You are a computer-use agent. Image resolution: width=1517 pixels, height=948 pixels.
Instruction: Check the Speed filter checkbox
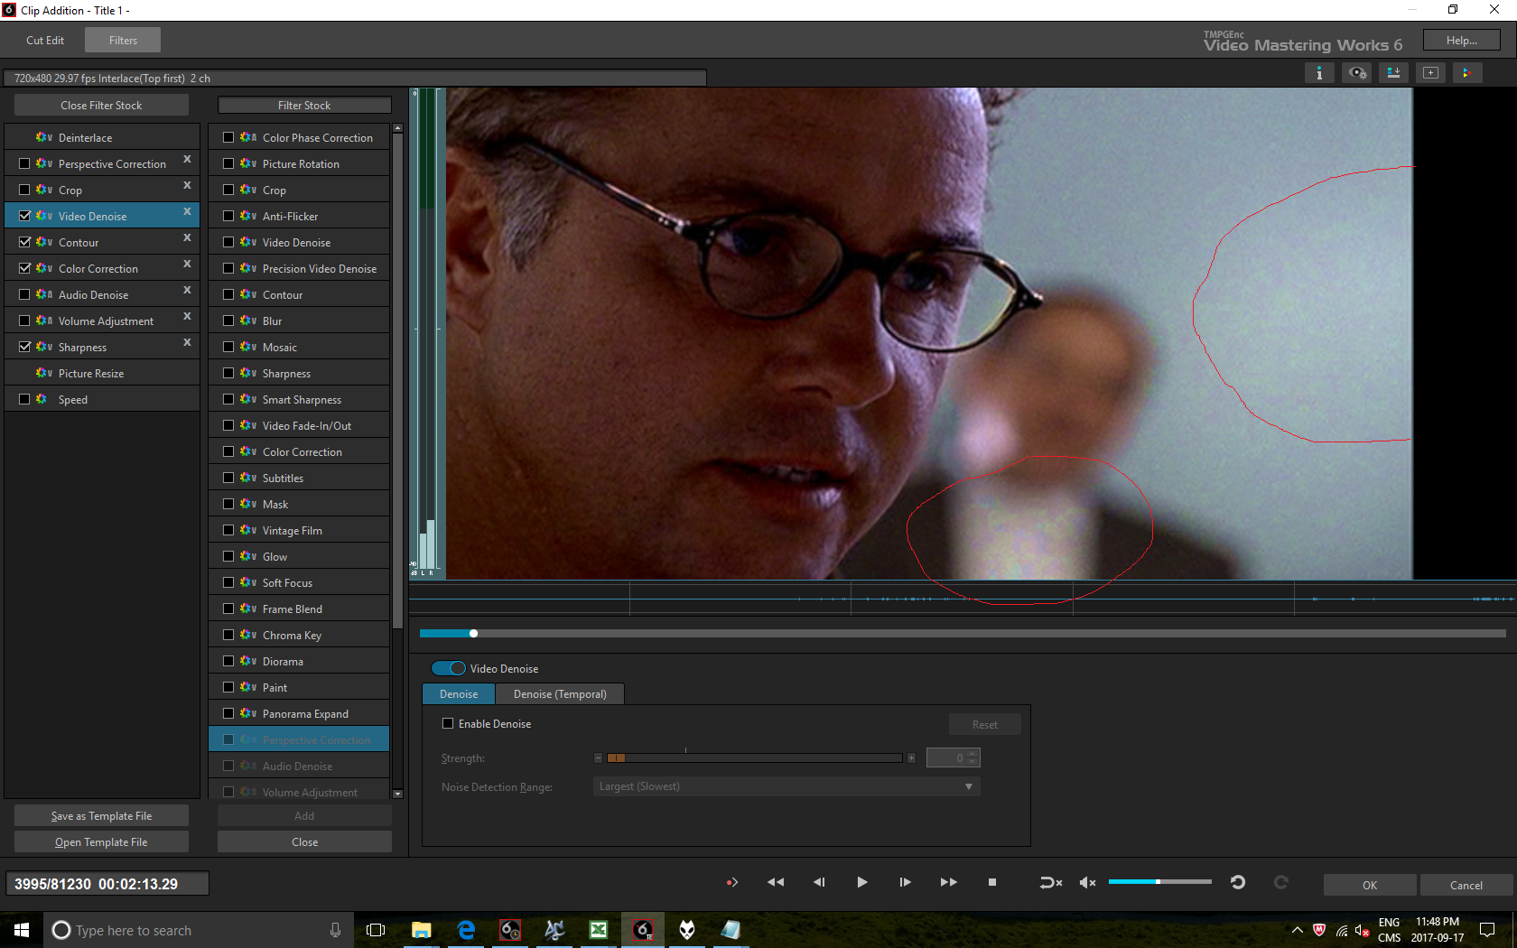click(24, 399)
